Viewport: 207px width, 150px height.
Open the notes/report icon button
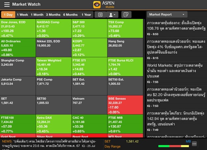(x=126, y=14)
